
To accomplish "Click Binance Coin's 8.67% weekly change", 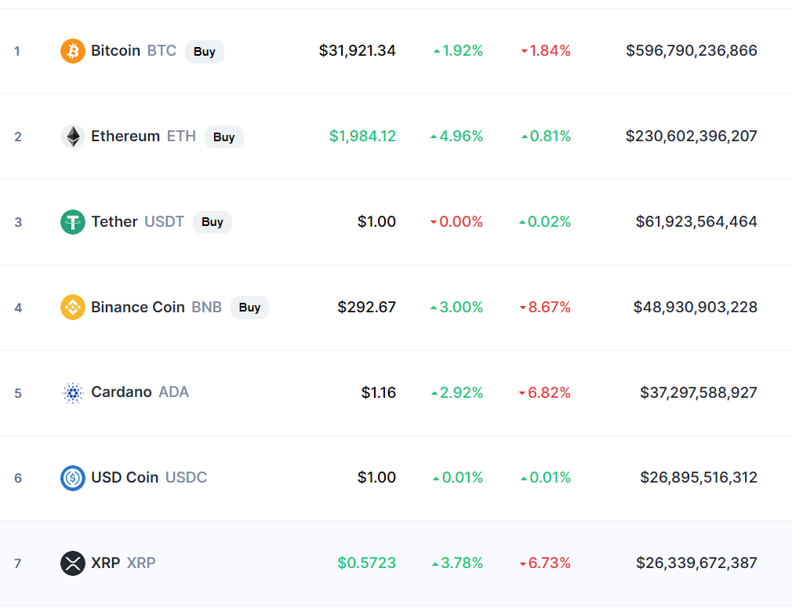I will pyautogui.click(x=545, y=308).
